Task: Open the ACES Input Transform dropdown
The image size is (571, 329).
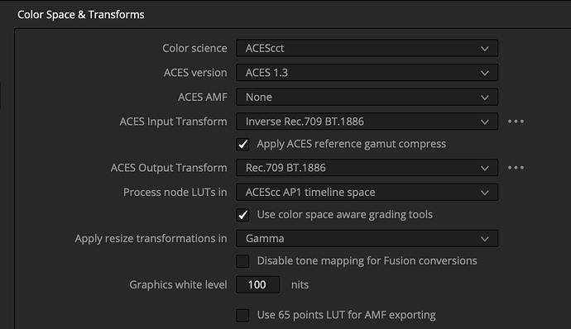Action: click(x=367, y=122)
